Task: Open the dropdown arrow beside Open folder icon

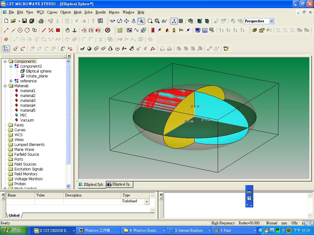Action: tap(19, 21)
